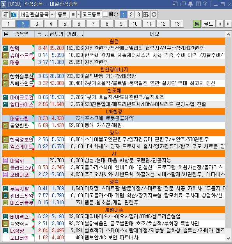The width and height of the screenshot is (232, 244).
Task: Select the 대동스틸 stock name
Action: 19,118
